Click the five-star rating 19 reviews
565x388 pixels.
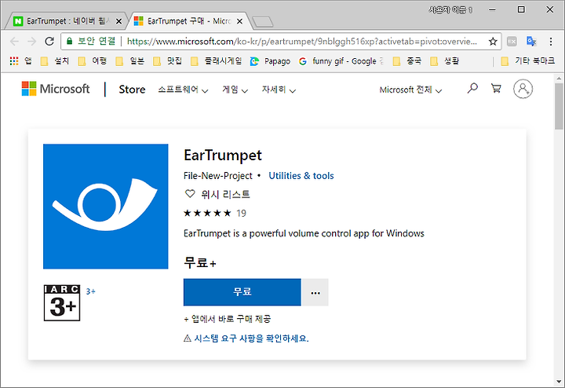coord(215,213)
